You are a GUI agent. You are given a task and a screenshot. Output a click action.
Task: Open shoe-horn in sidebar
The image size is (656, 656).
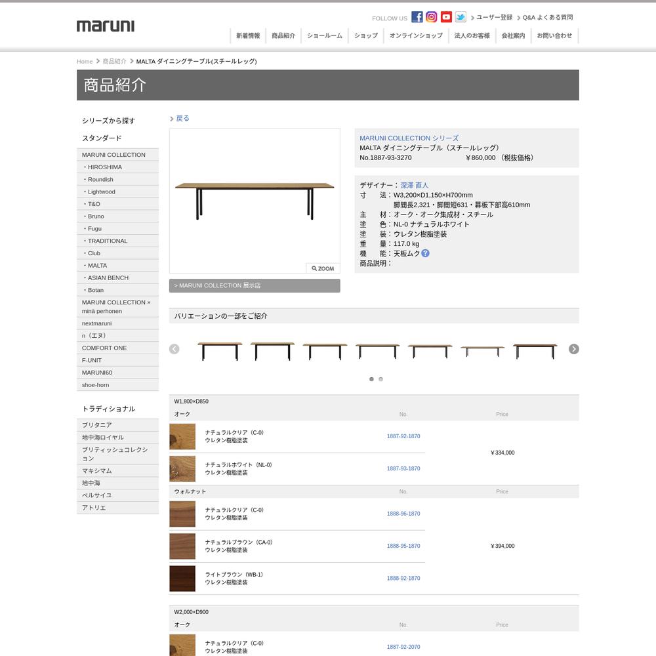coord(117,385)
